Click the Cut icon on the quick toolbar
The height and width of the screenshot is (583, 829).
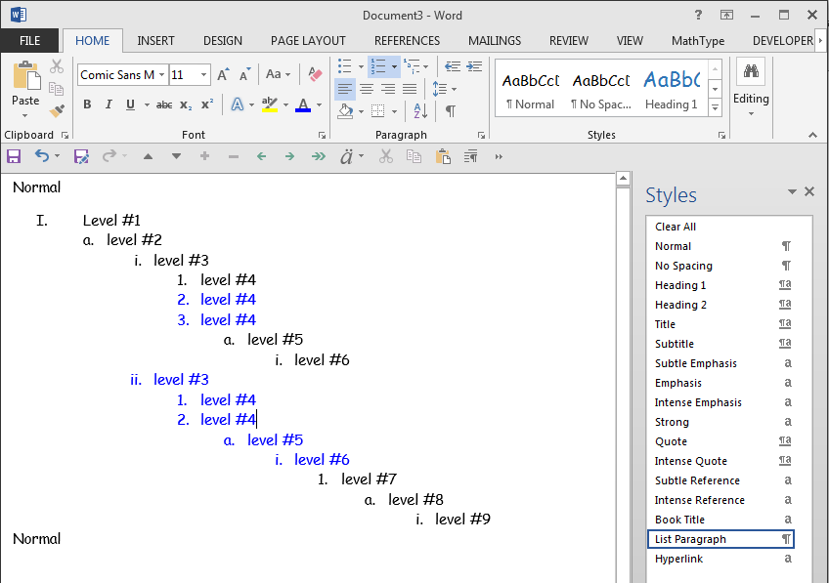[386, 155]
